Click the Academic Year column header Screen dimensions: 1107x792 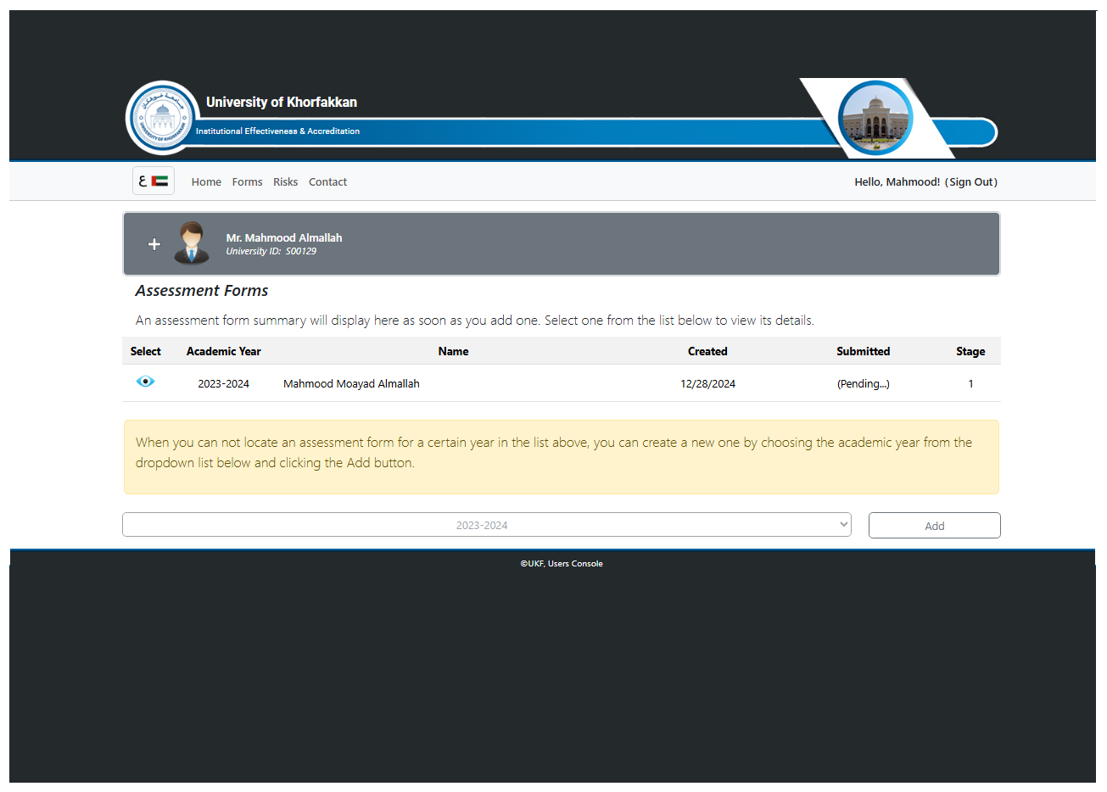click(x=223, y=351)
